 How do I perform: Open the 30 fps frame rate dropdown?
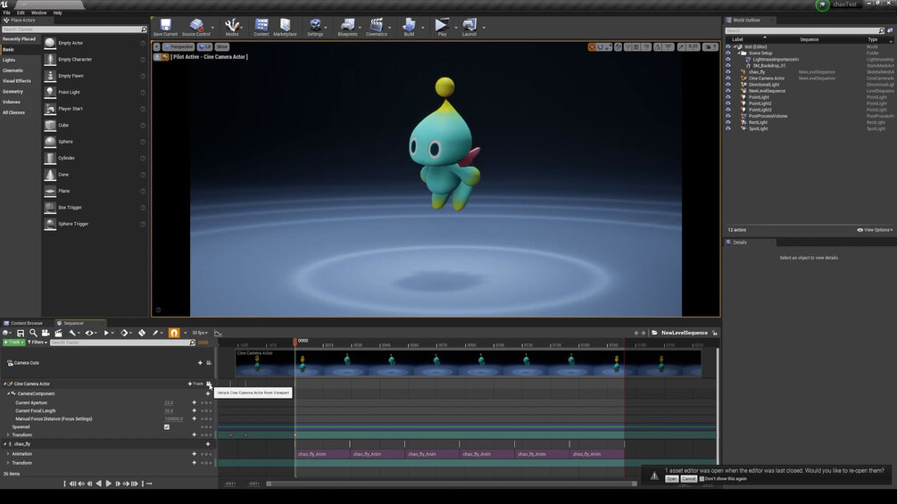point(200,333)
